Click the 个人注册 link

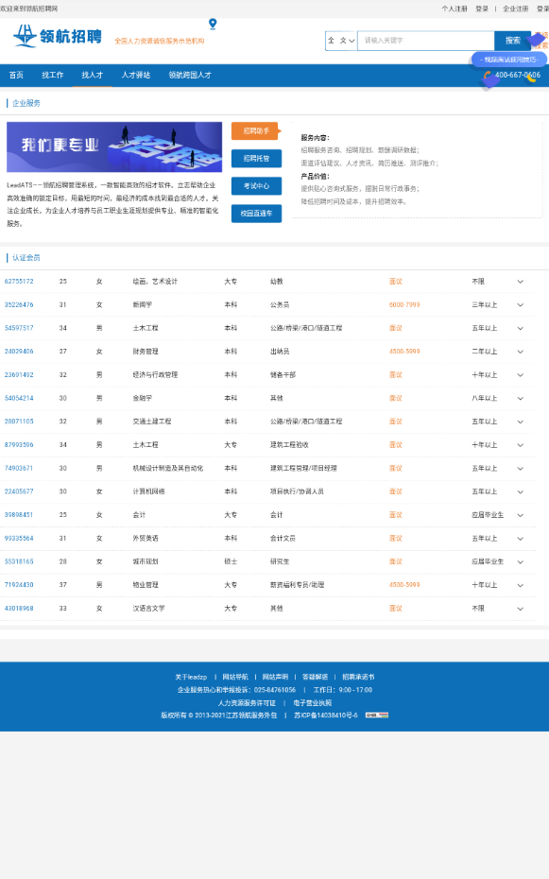[455, 9]
